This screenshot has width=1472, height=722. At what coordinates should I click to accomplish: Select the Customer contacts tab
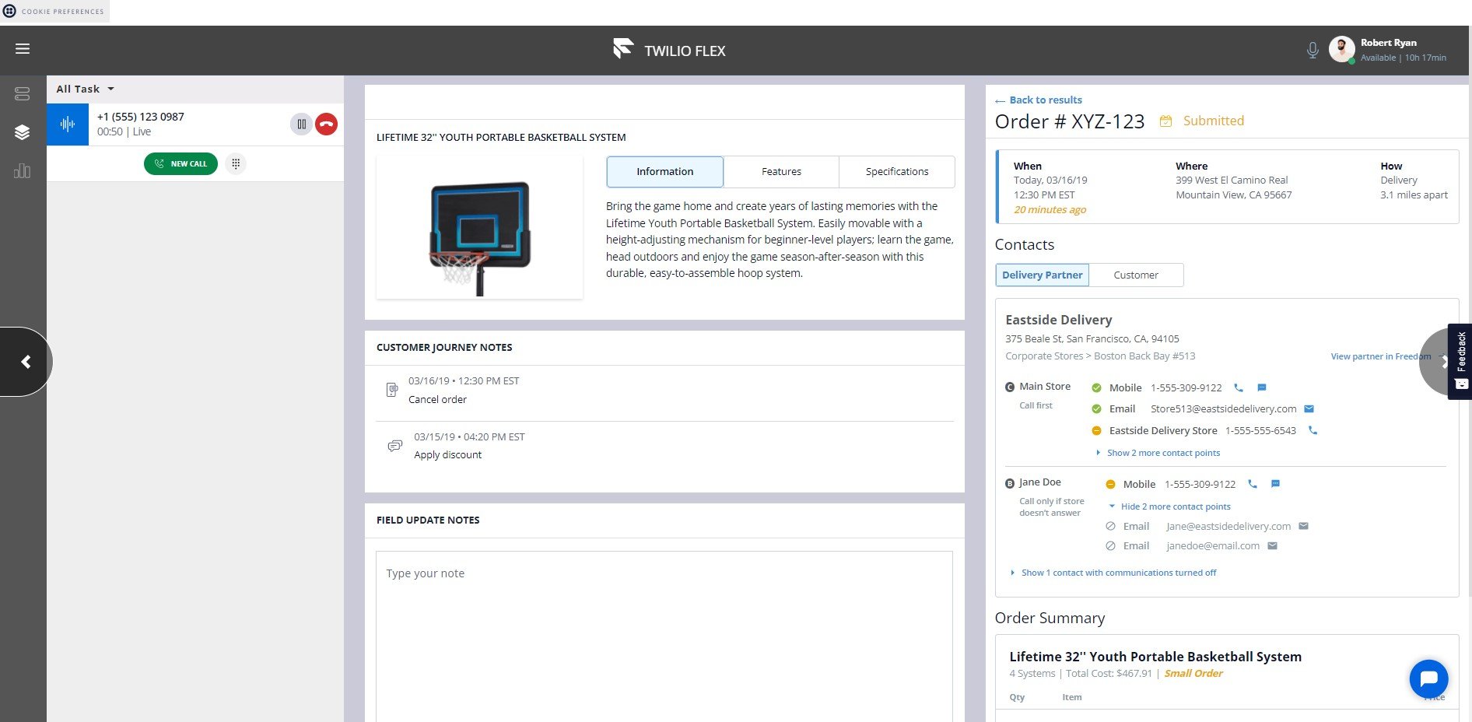point(1136,275)
